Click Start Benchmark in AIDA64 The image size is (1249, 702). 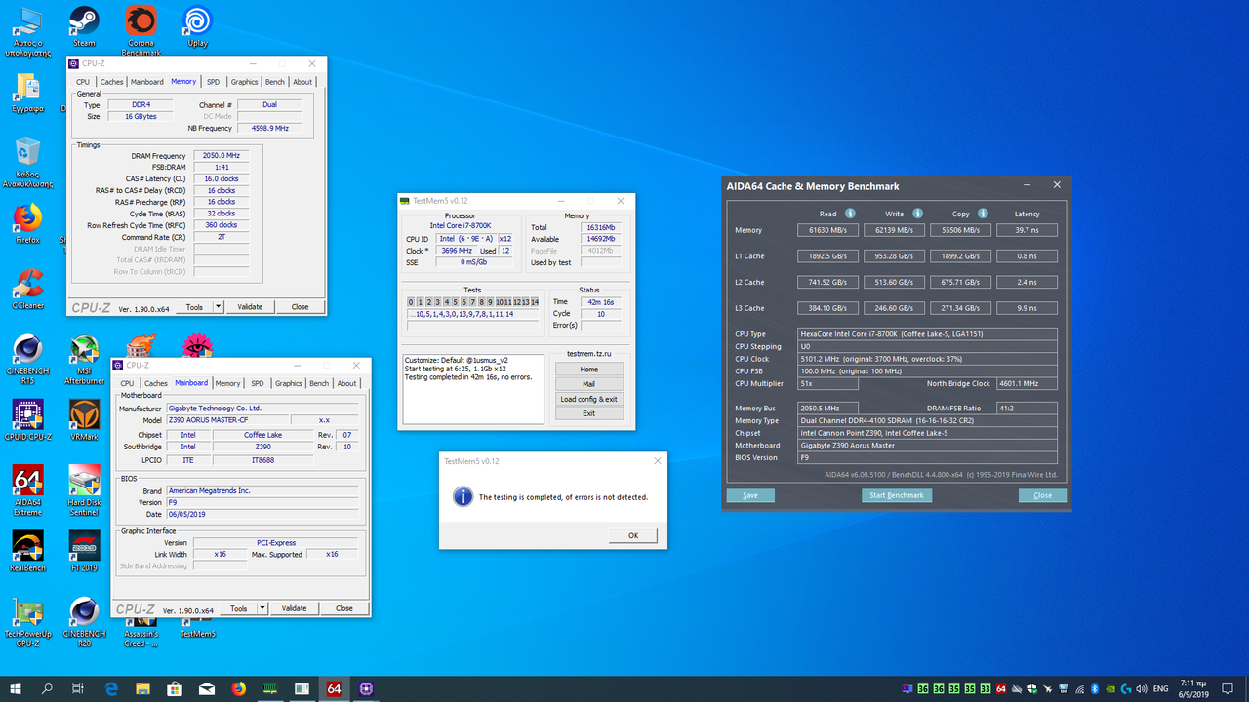[897, 495]
